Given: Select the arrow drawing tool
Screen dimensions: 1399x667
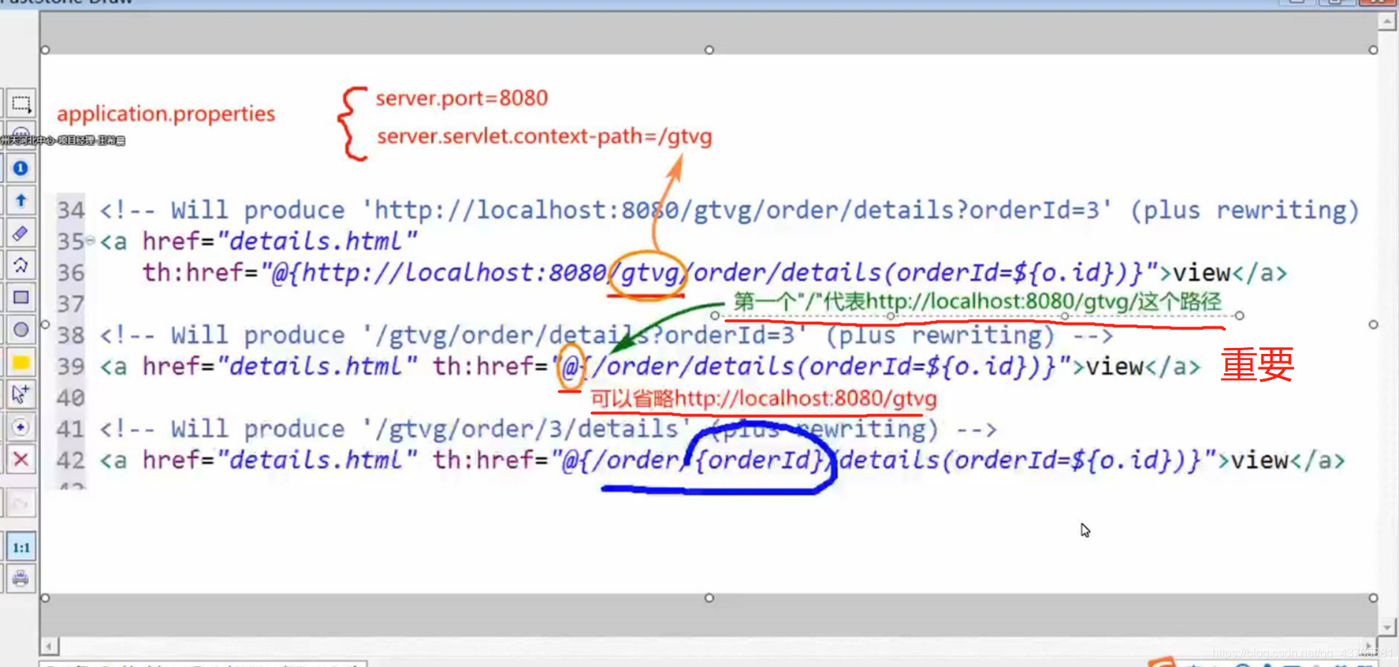Looking at the screenshot, I should 21,201.
